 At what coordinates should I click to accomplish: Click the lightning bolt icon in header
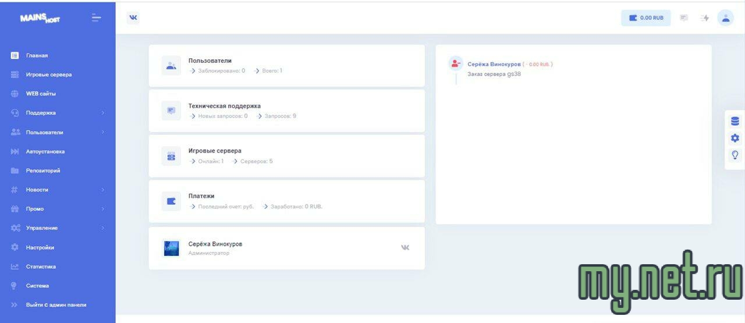coord(705,18)
